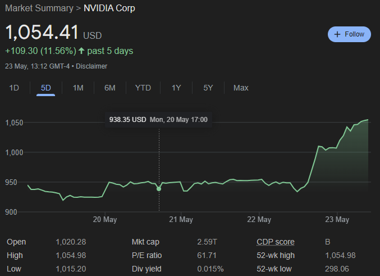
Task: Click the 22 May axis label
Action: pyautogui.click(x=259, y=219)
